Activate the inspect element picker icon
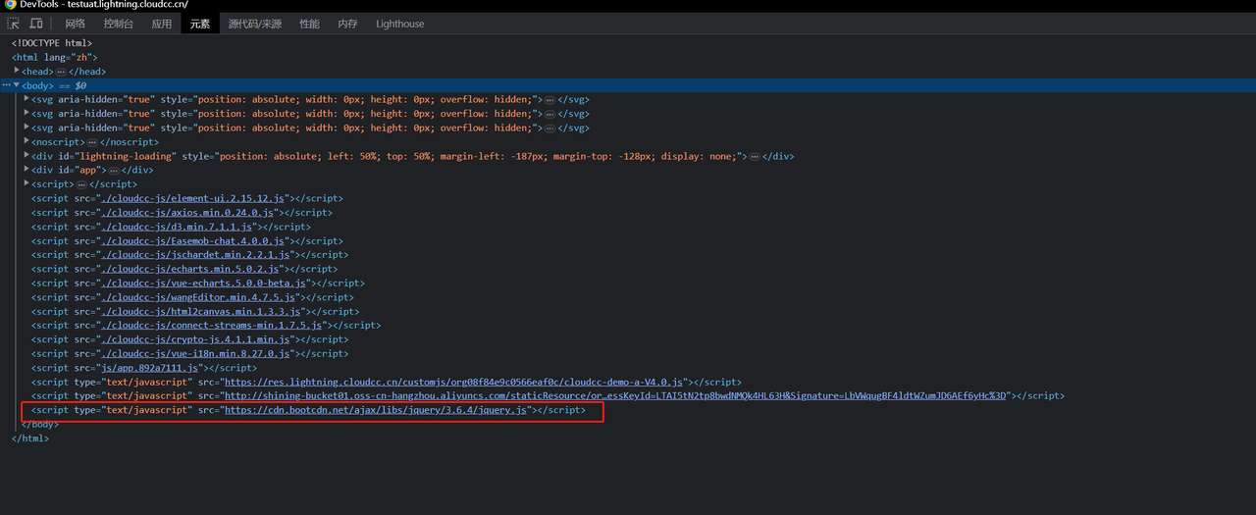This screenshot has height=515, width=1256. tap(13, 24)
